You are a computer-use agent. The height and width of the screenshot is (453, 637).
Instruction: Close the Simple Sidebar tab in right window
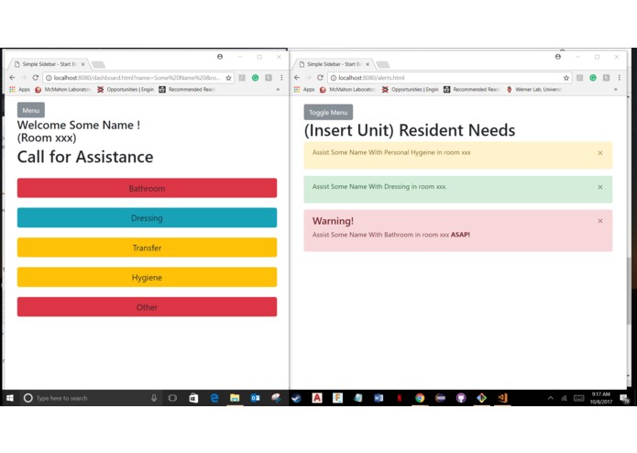368,64
